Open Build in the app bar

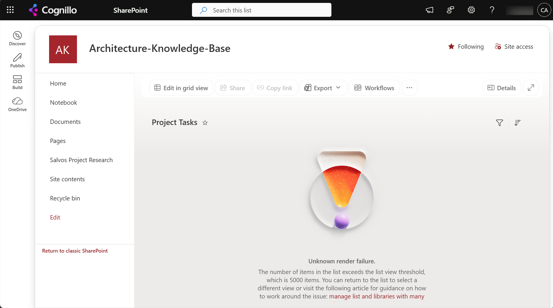click(x=17, y=82)
